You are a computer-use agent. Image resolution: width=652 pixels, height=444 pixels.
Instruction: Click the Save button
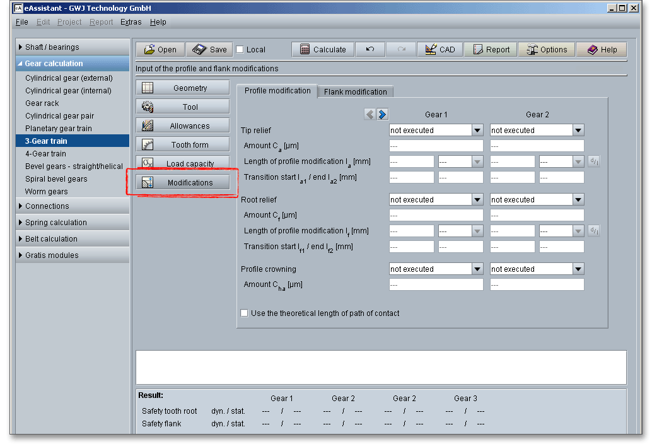tap(209, 50)
